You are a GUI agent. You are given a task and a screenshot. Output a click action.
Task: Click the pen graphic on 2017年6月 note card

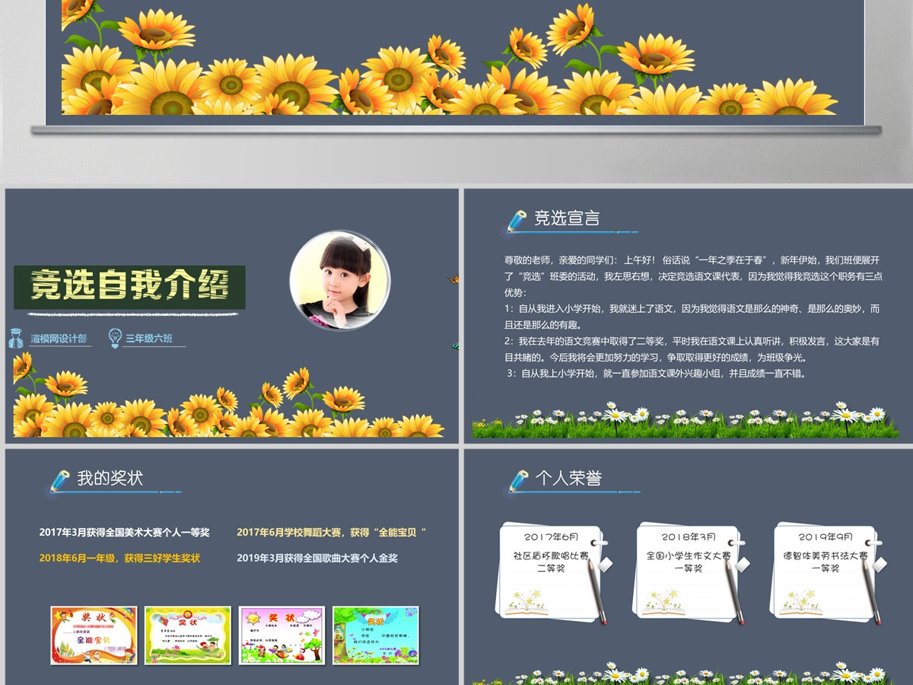[596, 591]
